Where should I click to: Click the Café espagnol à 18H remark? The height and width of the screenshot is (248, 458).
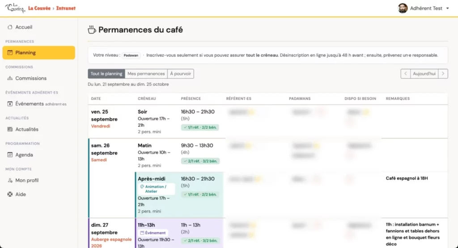click(407, 178)
